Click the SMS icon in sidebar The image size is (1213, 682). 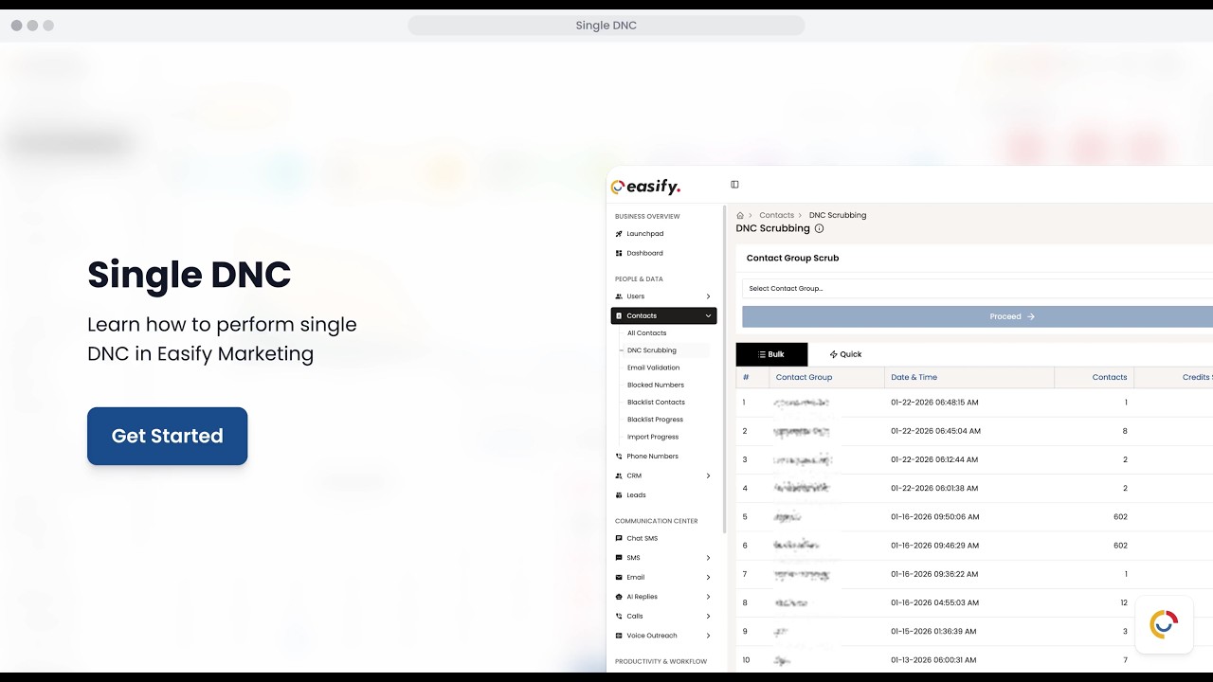click(x=619, y=558)
